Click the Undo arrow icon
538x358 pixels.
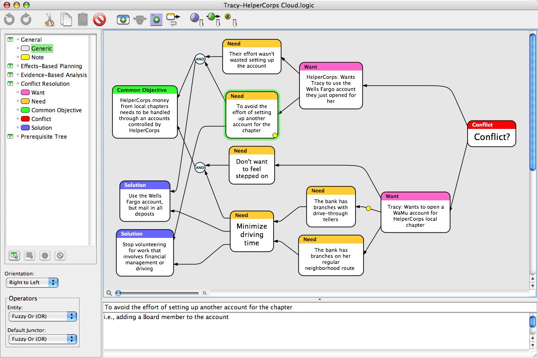(8, 19)
